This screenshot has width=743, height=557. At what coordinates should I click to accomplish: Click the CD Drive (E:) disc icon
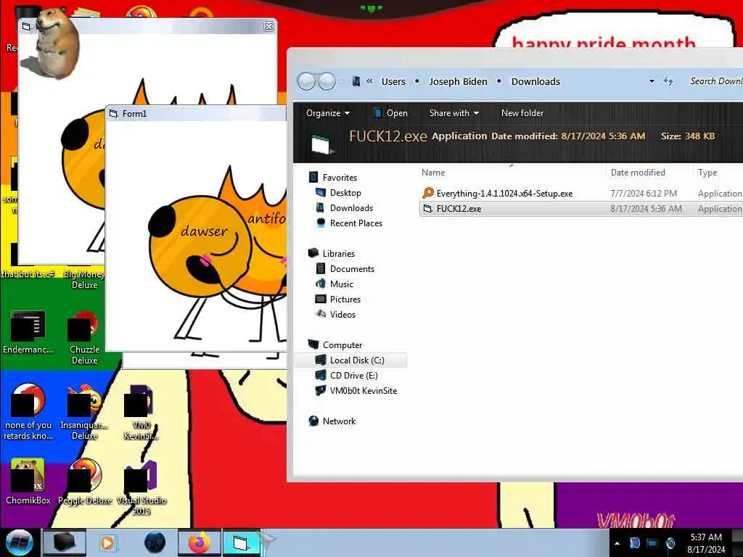click(321, 375)
